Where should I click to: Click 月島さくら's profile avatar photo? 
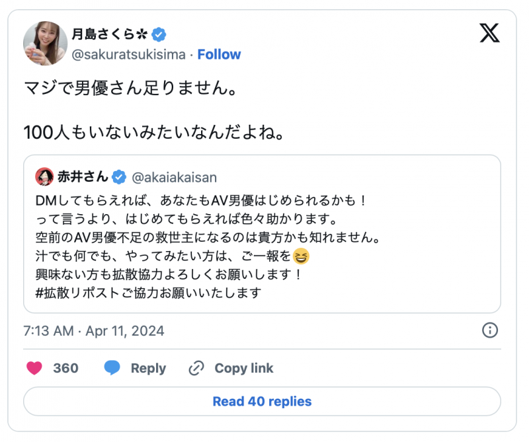(45, 42)
